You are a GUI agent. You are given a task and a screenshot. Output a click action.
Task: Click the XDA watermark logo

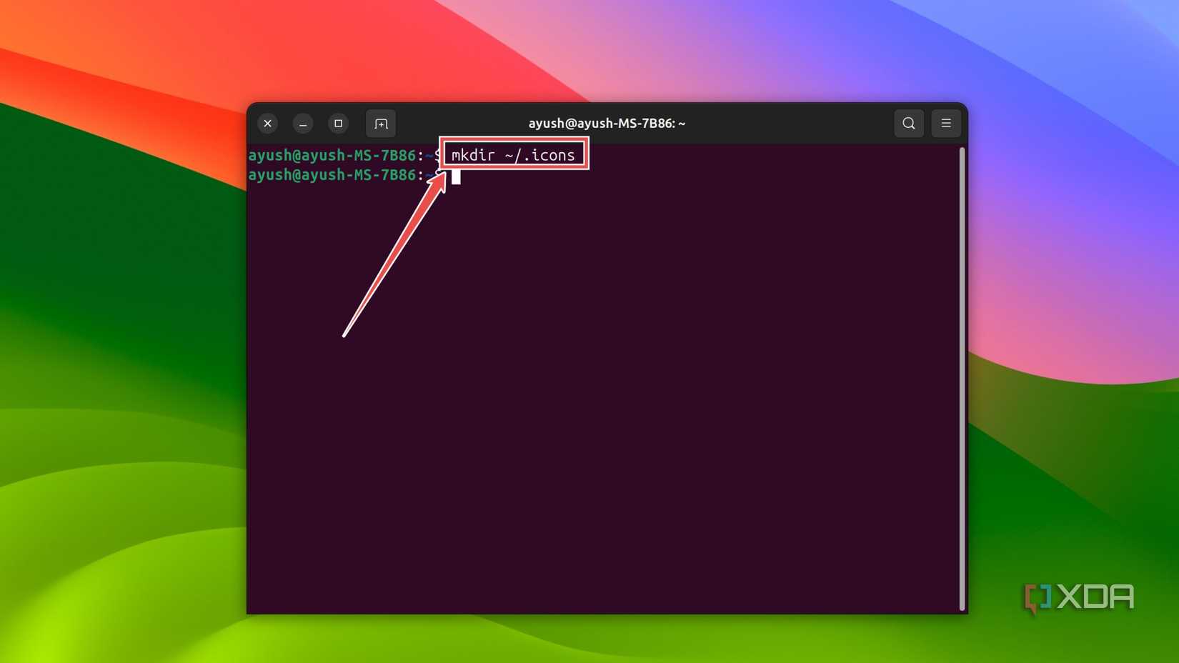tap(1079, 597)
